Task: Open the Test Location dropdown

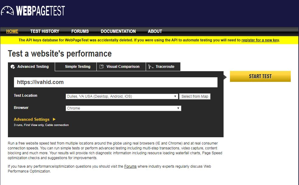Action: (122, 96)
